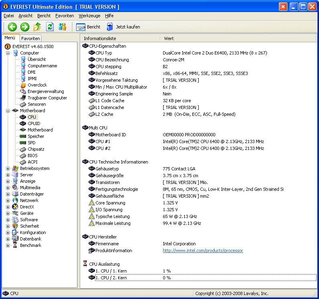Select the Speicher memory icon
The width and height of the screenshot is (319, 299).
[x=23, y=136]
